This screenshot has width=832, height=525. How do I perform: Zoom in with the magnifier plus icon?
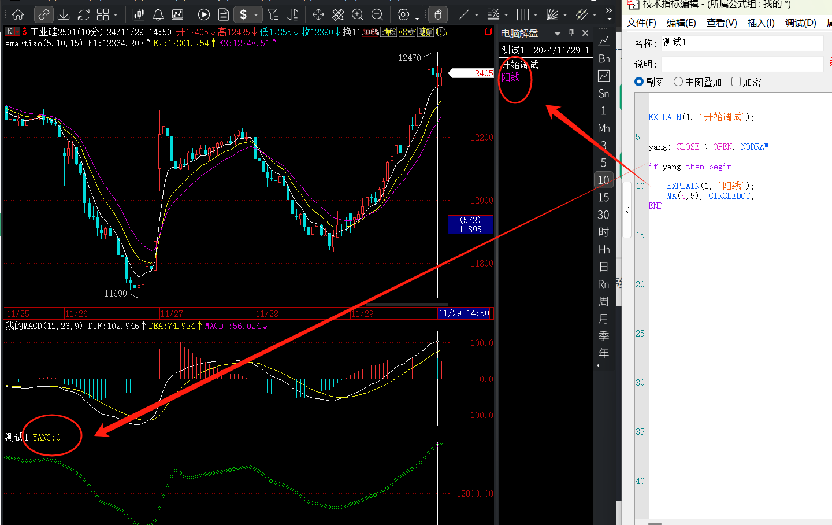[358, 14]
